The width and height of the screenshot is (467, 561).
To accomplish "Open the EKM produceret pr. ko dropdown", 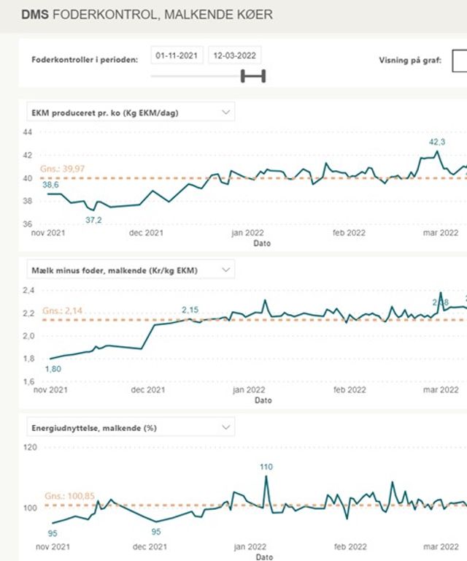I will (x=225, y=112).
